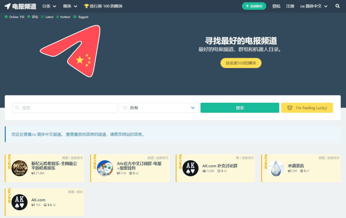Go to 登陆 login page
346x218 pixels.
(x=276, y=6)
